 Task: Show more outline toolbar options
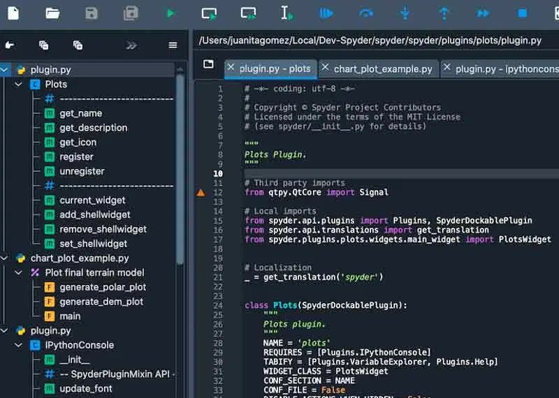tap(131, 45)
